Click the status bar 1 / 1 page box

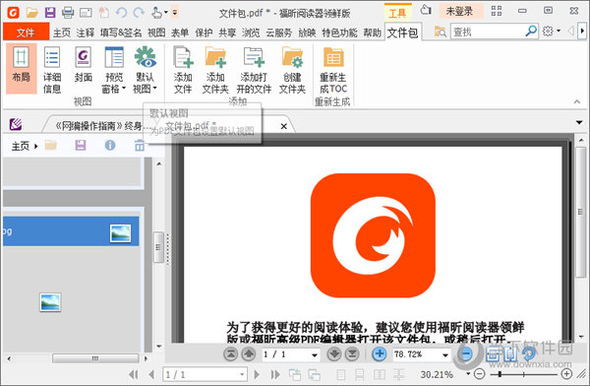click(205, 375)
